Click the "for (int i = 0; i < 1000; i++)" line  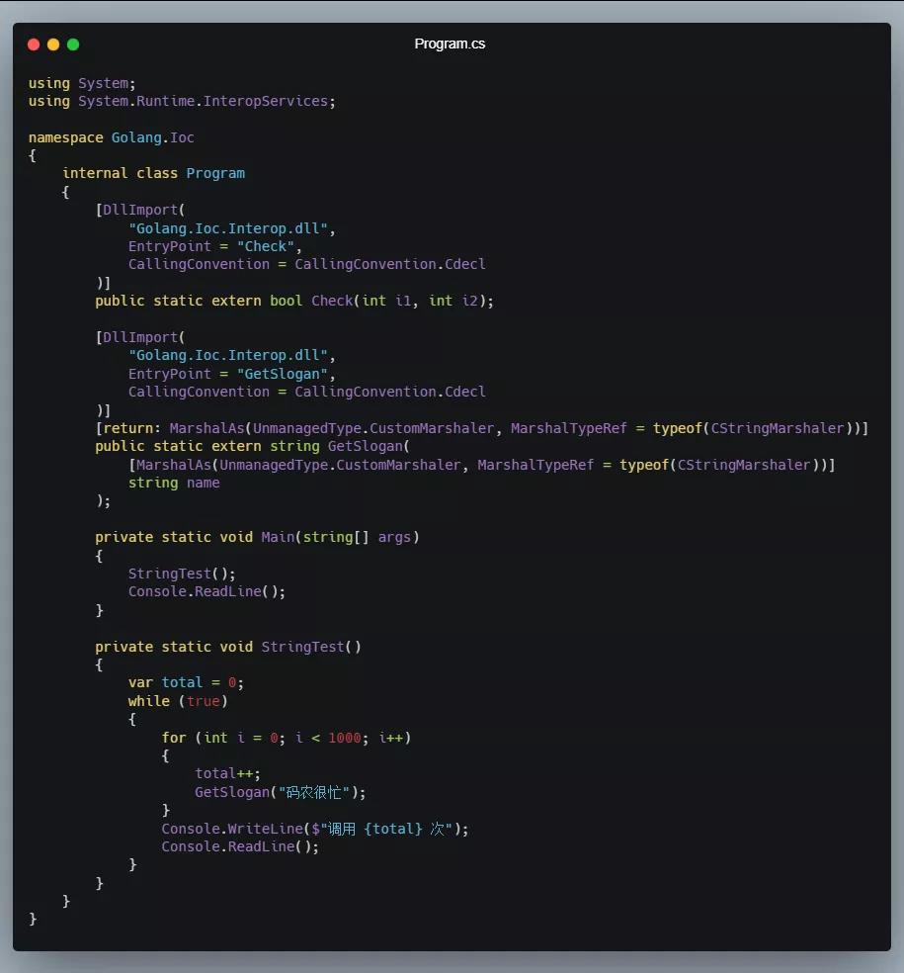click(x=287, y=738)
